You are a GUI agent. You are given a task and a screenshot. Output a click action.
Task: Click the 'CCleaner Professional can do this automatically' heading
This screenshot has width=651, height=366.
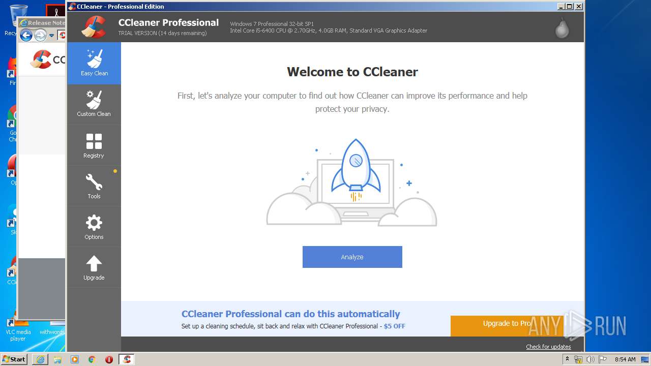(x=291, y=314)
